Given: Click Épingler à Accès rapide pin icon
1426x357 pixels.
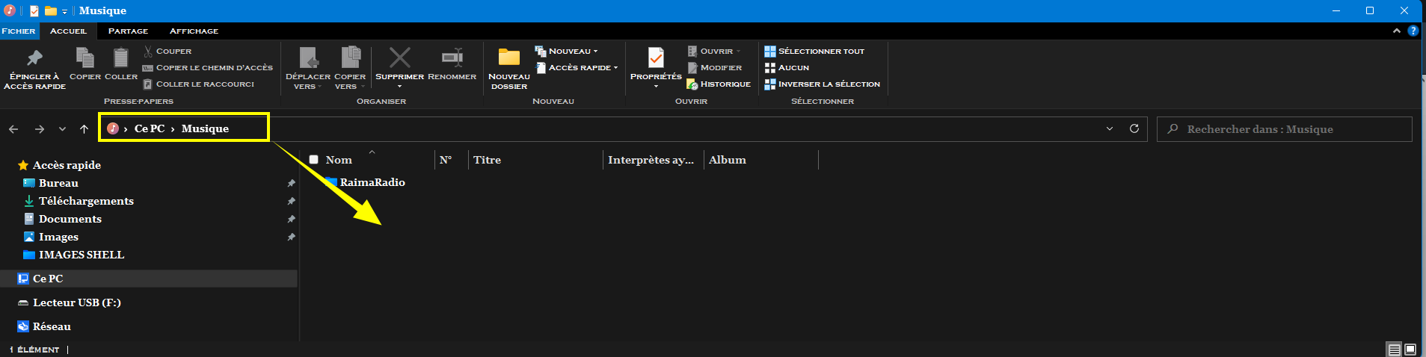Looking at the screenshot, I should (34, 58).
